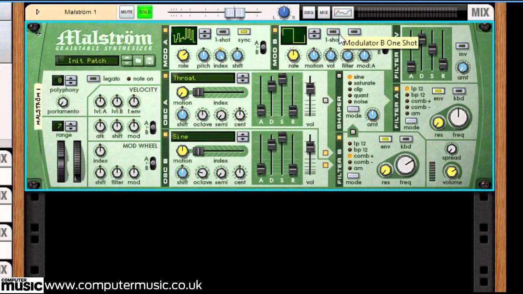Click the Mod A index knob
The image size is (523, 294).
tap(221, 55)
